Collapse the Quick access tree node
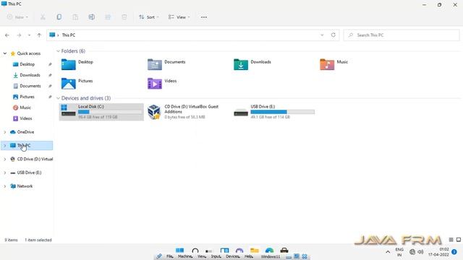Viewport: 463px width, 260px height. [5, 53]
